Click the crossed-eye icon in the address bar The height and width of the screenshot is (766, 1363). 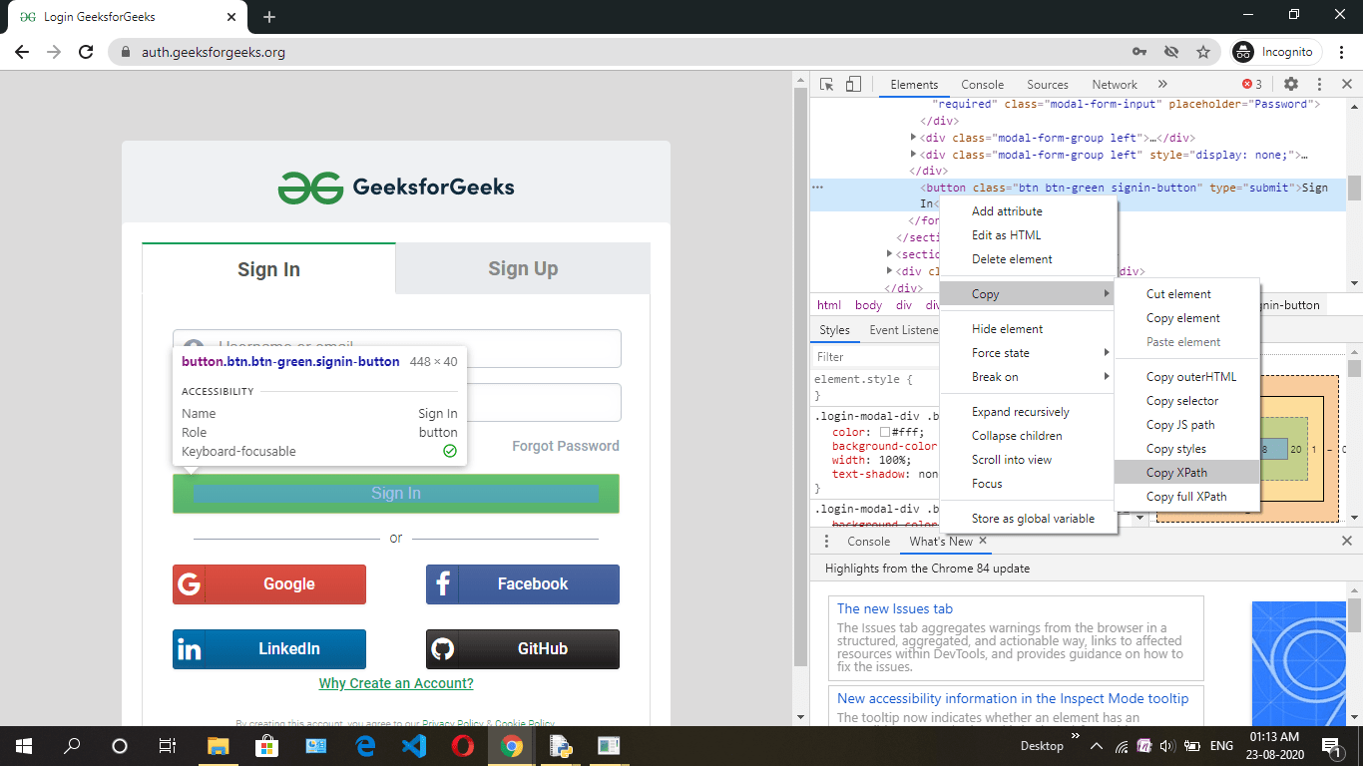(1171, 52)
